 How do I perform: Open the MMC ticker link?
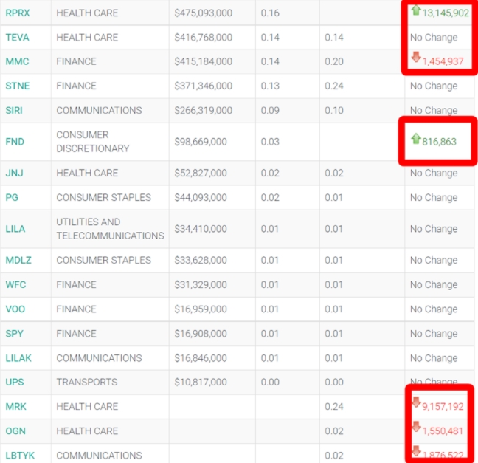click(x=17, y=61)
